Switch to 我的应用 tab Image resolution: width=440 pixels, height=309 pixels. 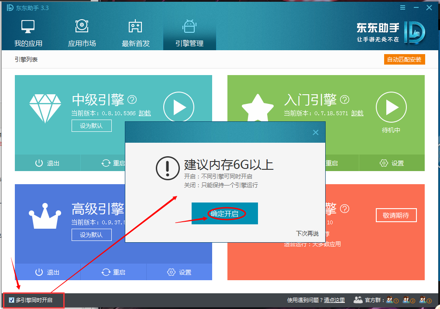pyautogui.click(x=28, y=34)
